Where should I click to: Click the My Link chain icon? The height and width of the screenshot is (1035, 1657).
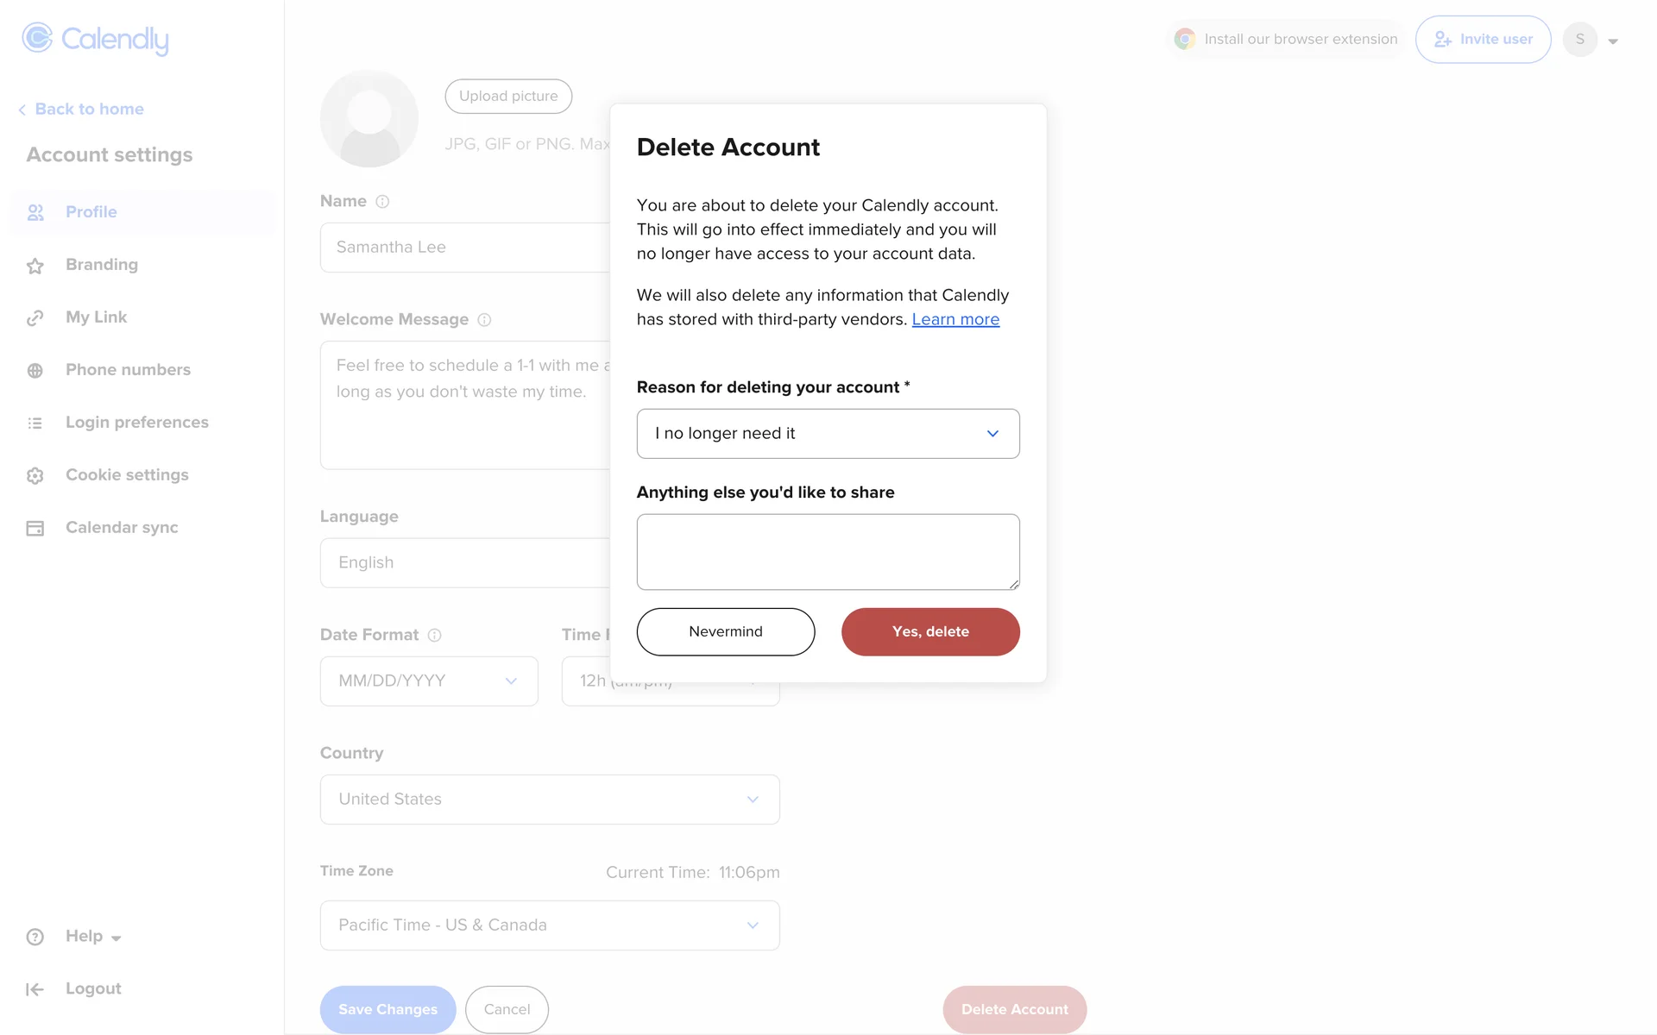click(35, 318)
